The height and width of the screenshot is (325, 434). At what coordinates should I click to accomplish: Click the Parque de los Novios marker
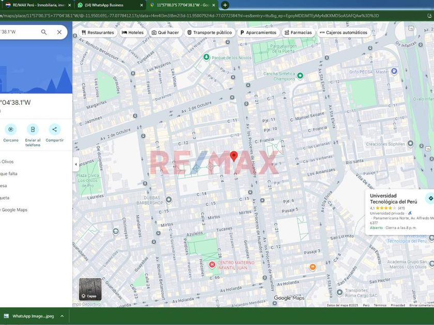(x=206, y=57)
